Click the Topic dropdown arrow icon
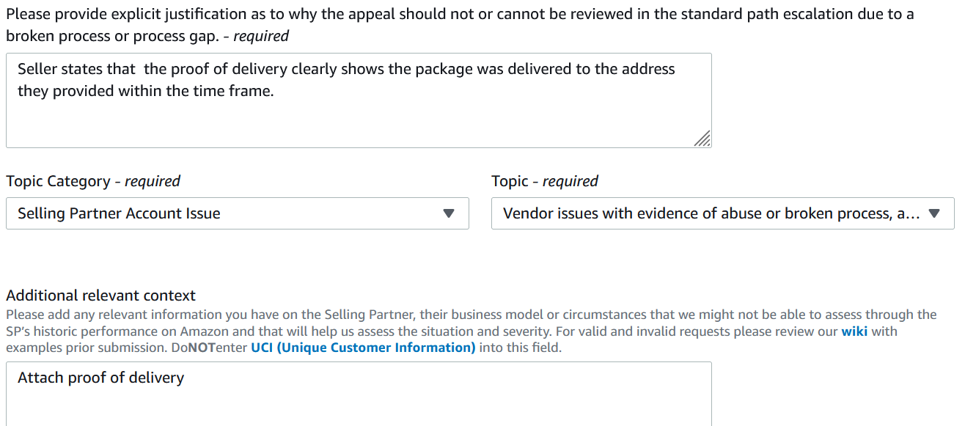Screen dimensions: 965x426 point(934,213)
